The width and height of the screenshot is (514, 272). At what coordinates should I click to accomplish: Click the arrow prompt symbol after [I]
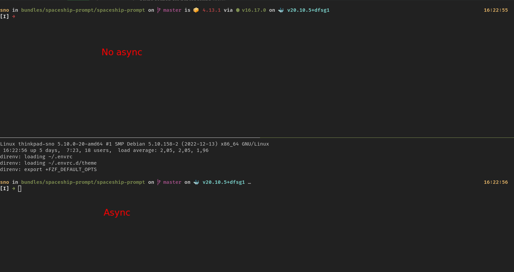pyautogui.click(x=13, y=16)
